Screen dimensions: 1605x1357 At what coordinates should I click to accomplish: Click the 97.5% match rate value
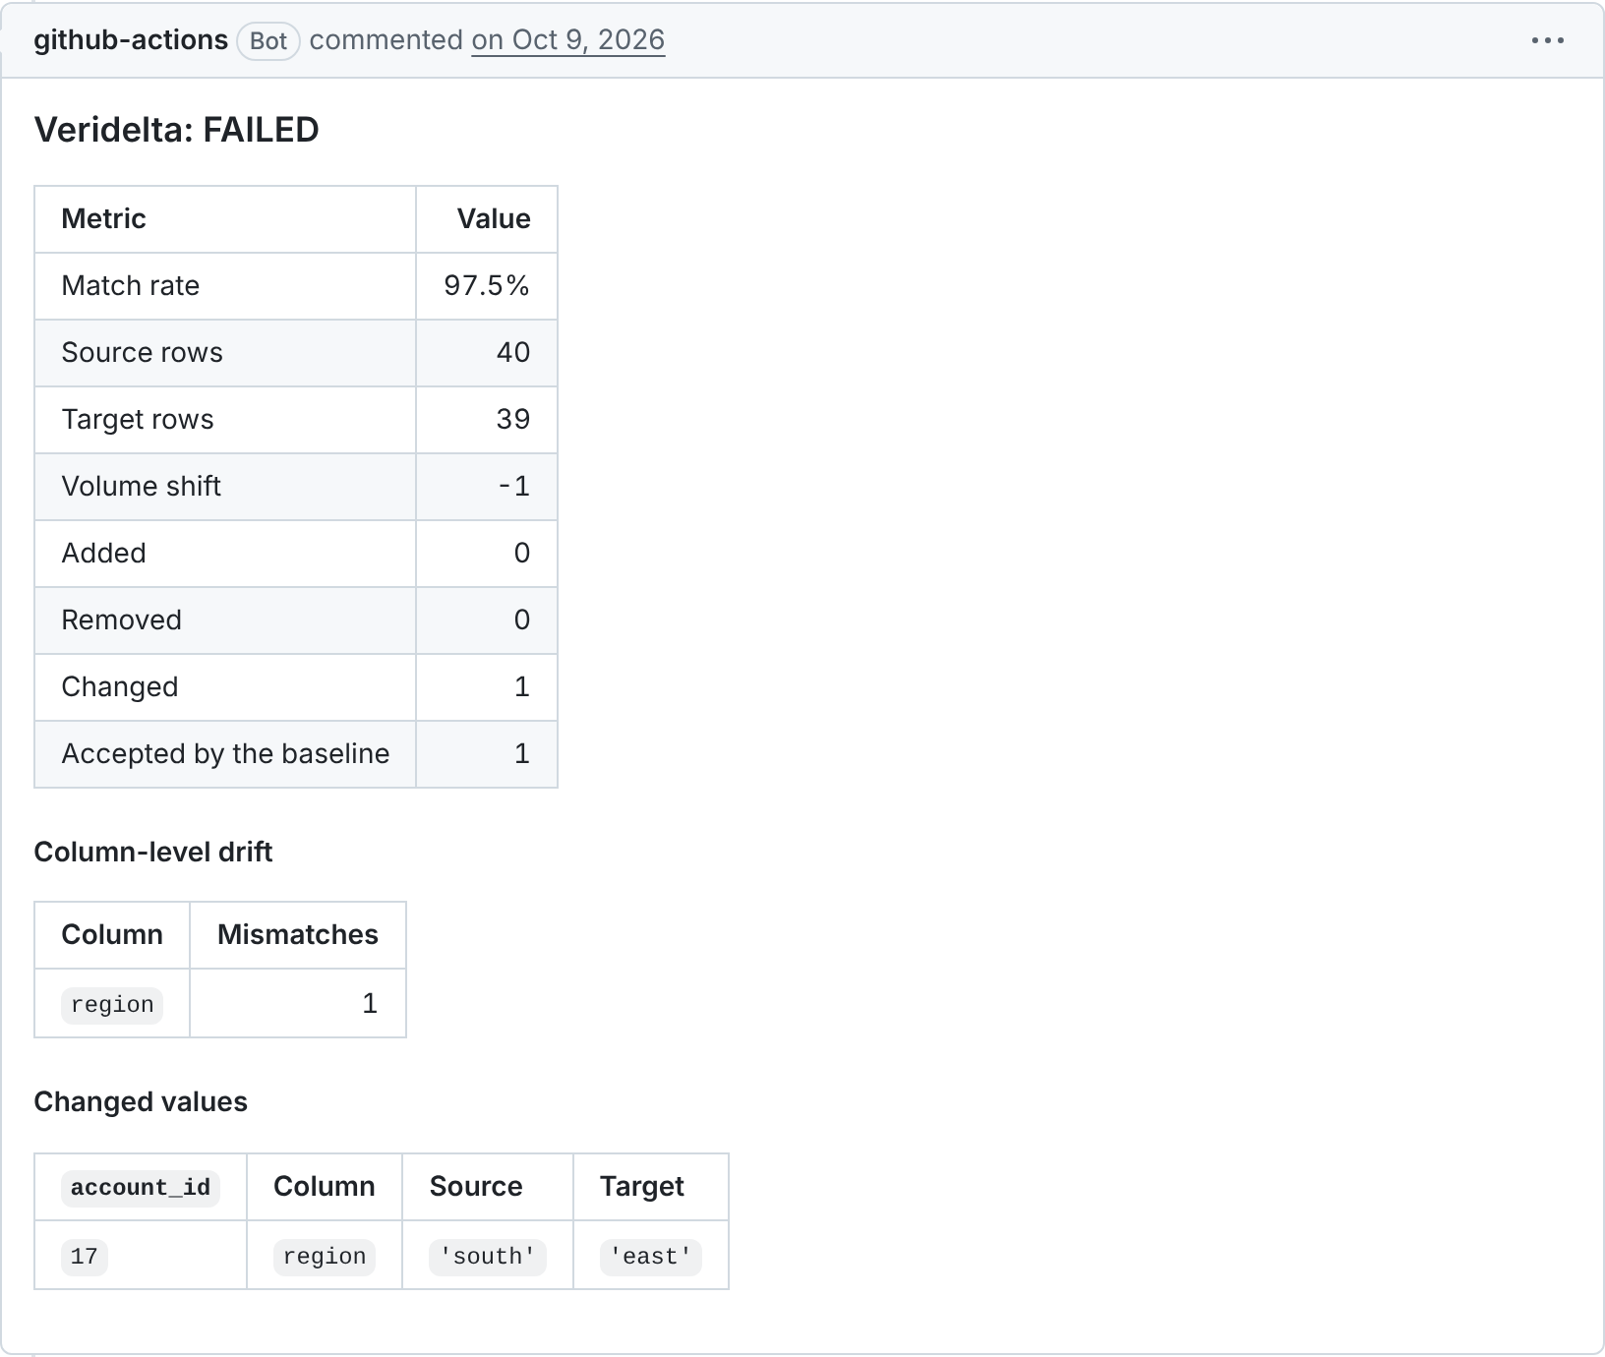(x=487, y=285)
